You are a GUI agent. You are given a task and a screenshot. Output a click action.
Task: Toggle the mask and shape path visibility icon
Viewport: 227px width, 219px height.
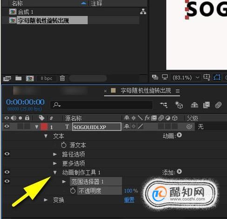point(217,77)
